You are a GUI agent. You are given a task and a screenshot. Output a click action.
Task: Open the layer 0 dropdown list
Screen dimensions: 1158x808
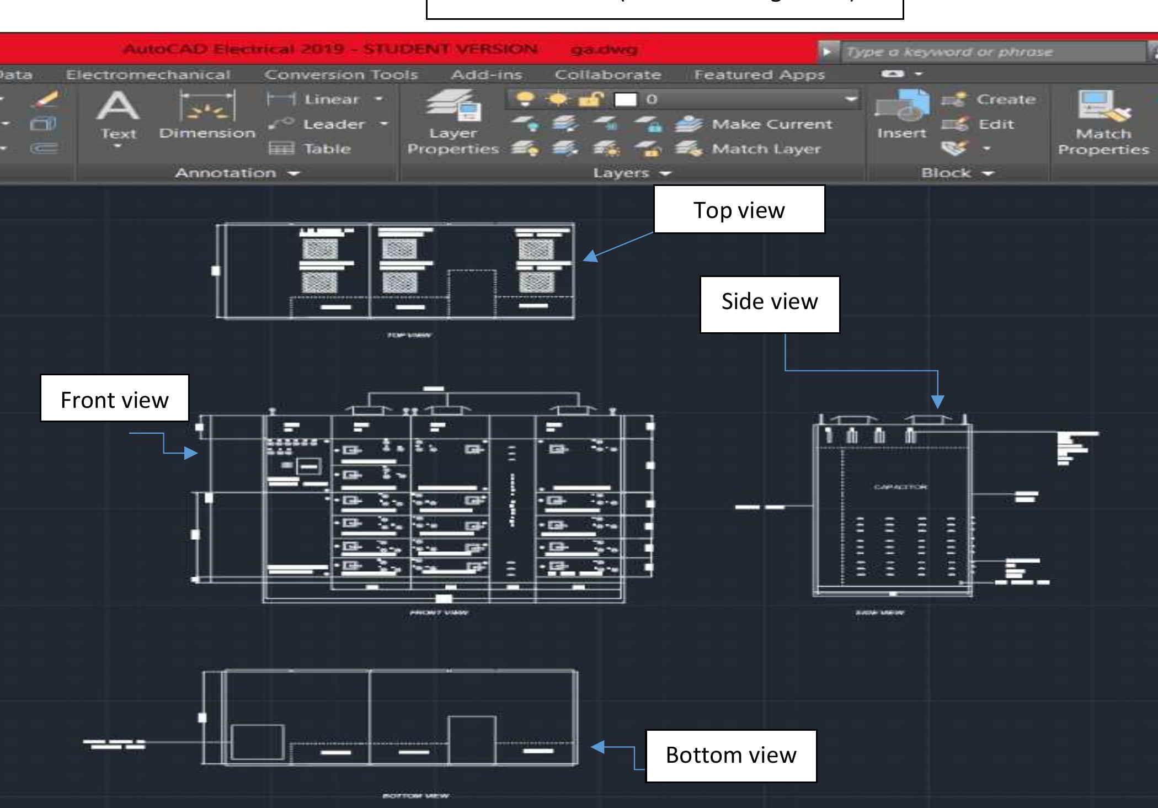pyautogui.click(x=851, y=99)
